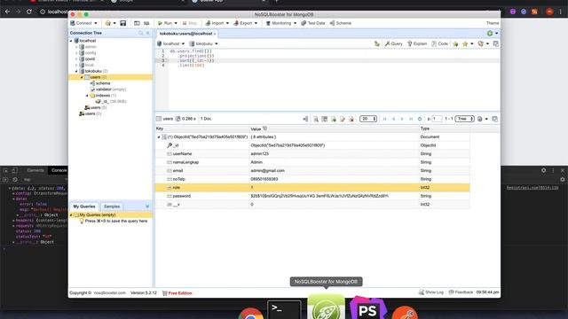
Task: Click the refresh results icon
Action: tap(420, 119)
